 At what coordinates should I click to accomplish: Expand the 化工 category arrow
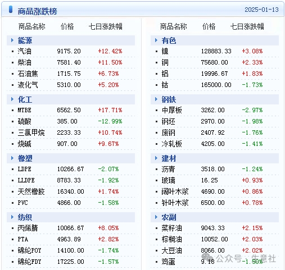point(12,99)
